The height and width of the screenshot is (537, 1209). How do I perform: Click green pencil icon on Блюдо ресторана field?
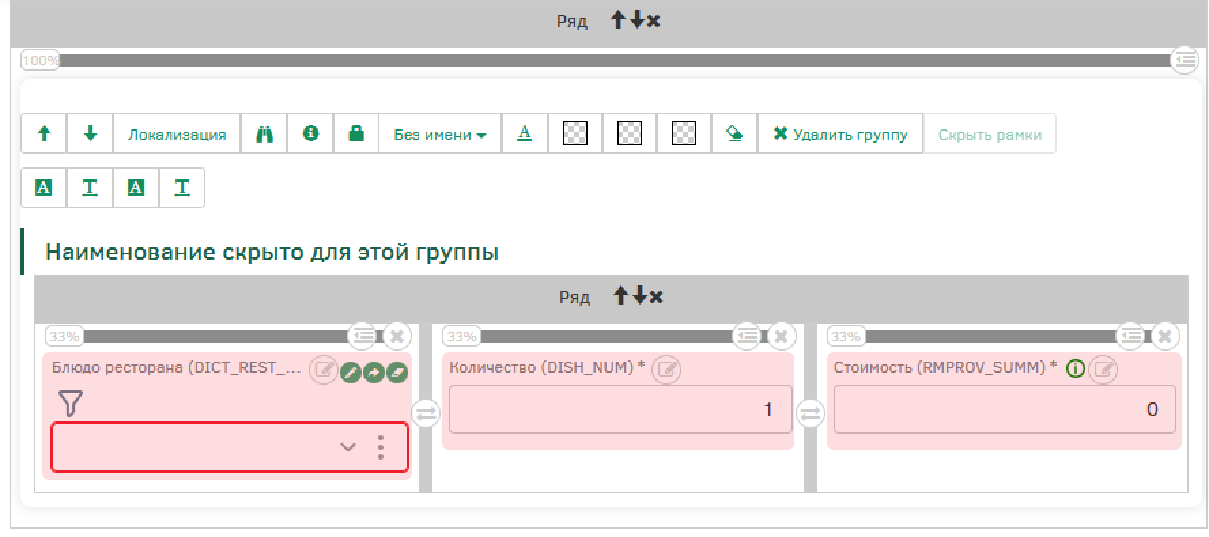tap(350, 373)
